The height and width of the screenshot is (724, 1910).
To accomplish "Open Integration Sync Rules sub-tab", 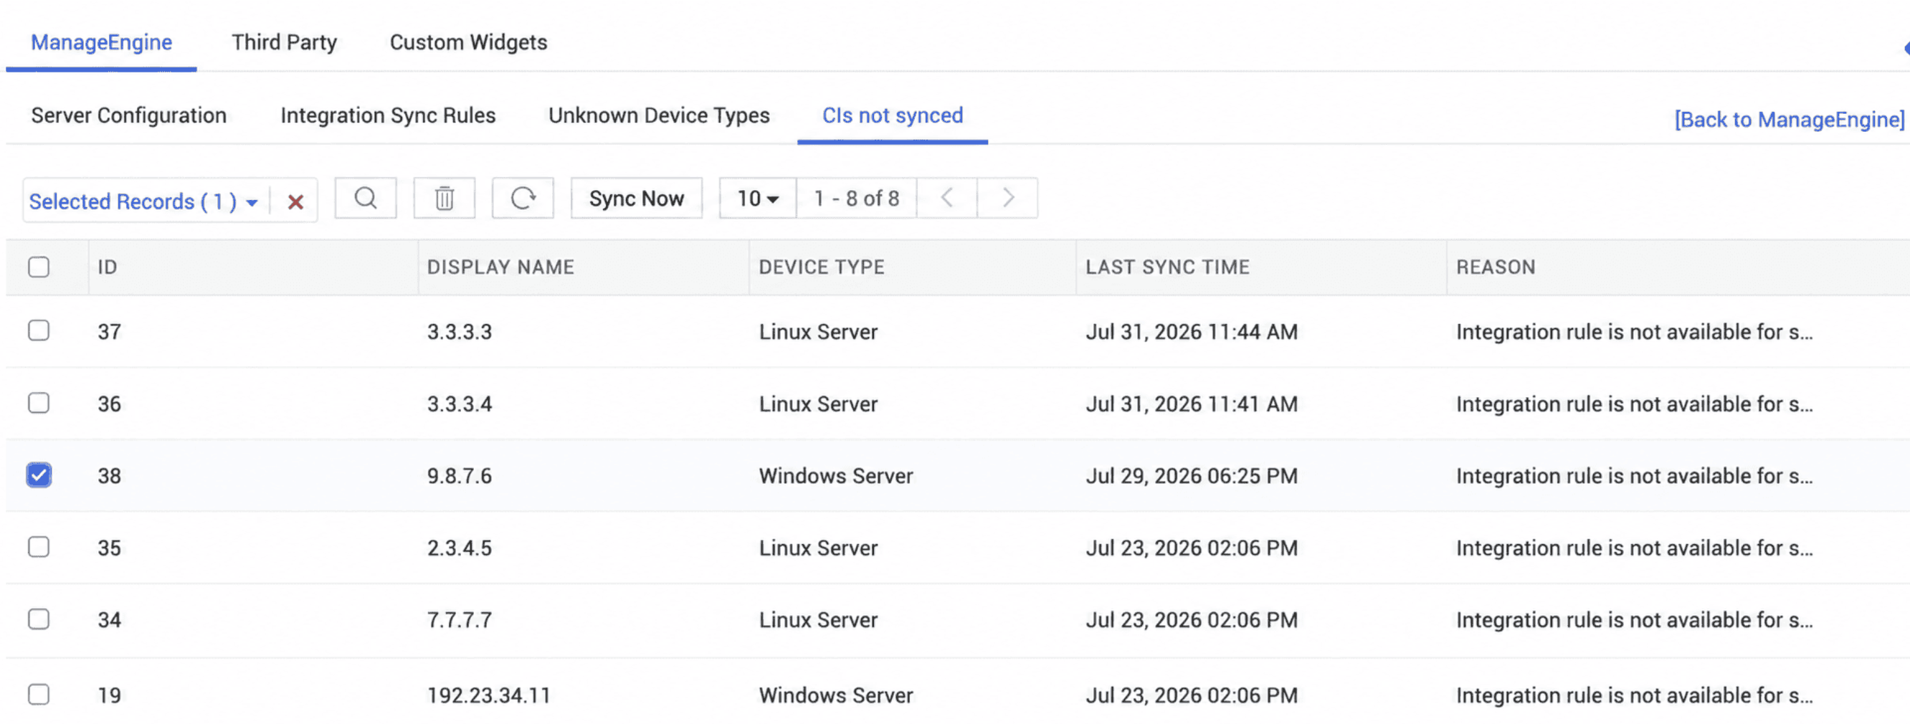I will (388, 115).
